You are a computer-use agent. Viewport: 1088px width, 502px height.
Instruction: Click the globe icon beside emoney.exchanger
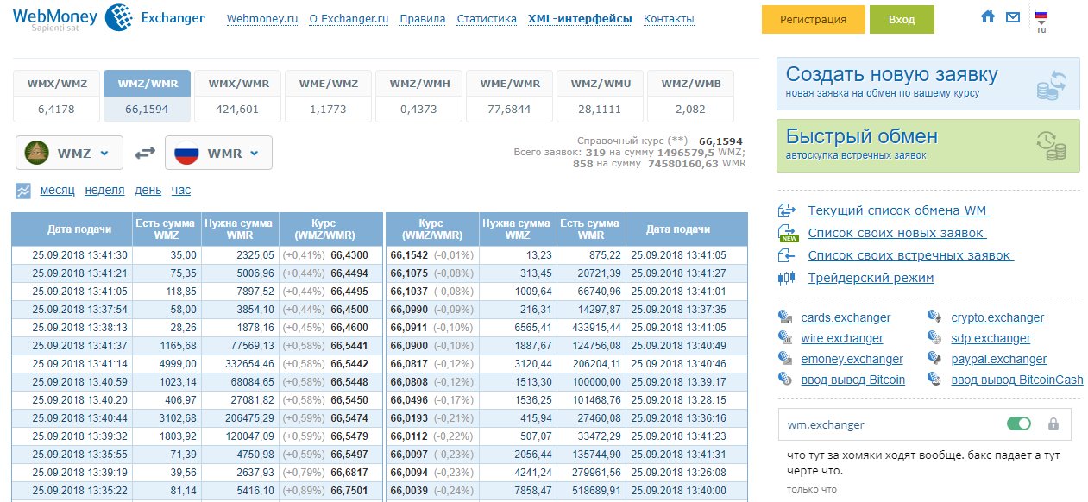[785, 359]
